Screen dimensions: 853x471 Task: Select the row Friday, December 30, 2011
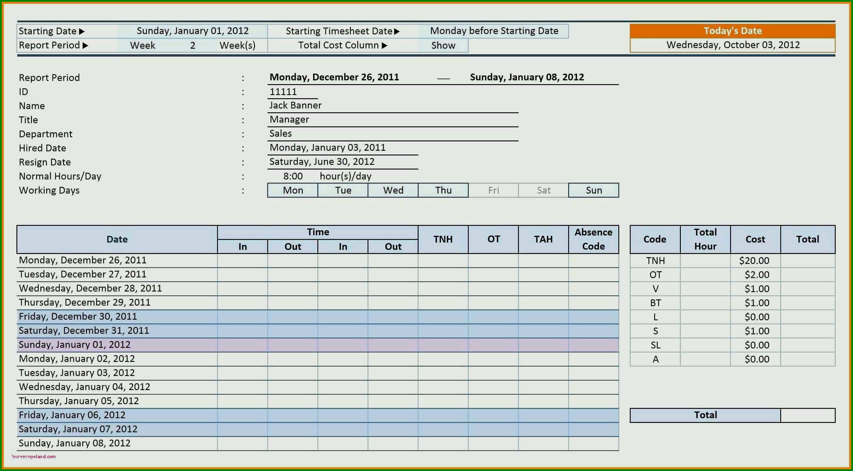click(x=318, y=317)
